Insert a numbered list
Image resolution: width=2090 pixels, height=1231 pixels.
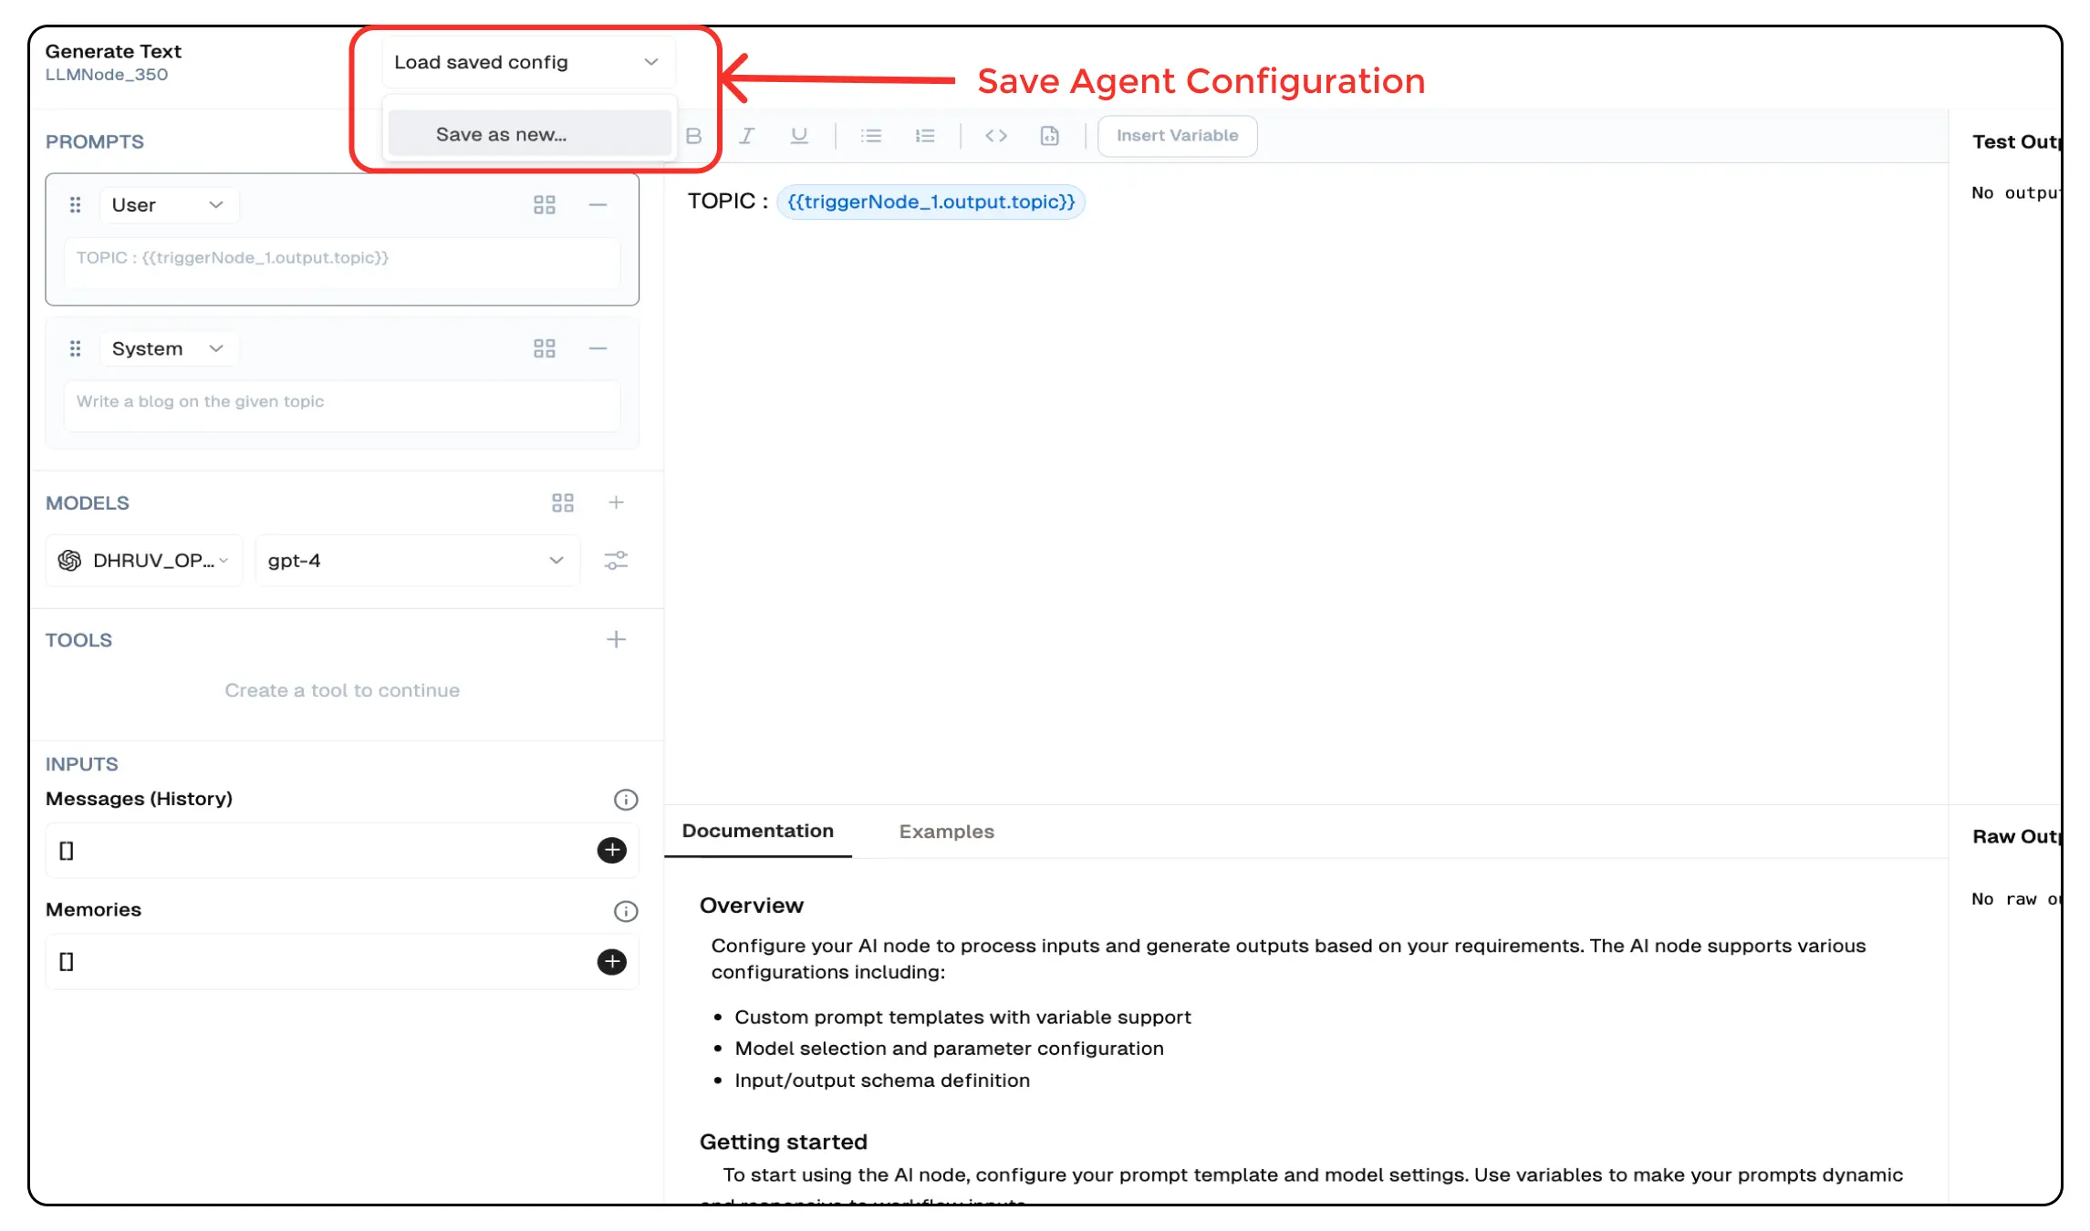click(925, 135)
